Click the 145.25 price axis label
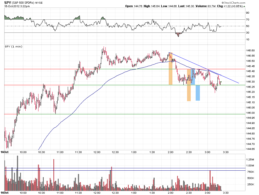Viewport: 259px width, 195px height. point(250,87)
